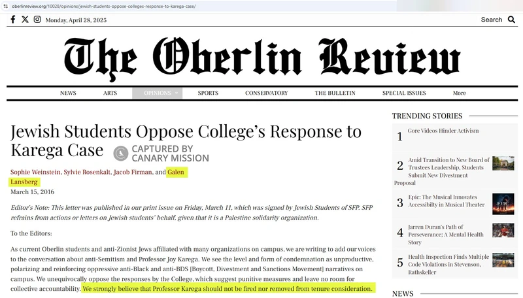This screenshot has width=523, height=298.
Task: Select the Conservatory navigation item
Action: click(266, 93)
